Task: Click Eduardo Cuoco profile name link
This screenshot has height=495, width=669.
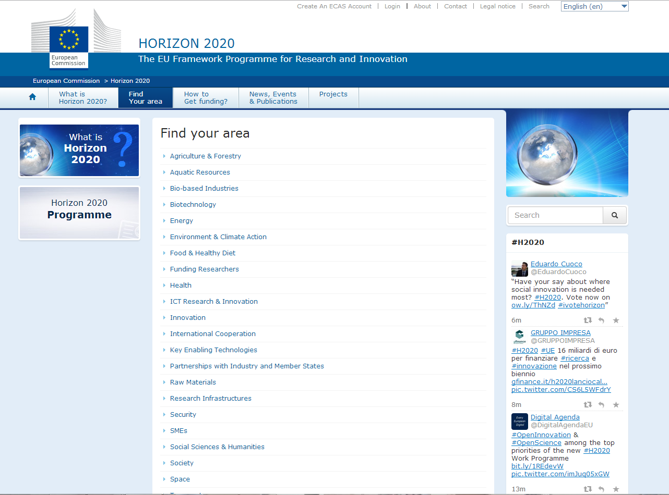Action: click(x=556, y=264)
